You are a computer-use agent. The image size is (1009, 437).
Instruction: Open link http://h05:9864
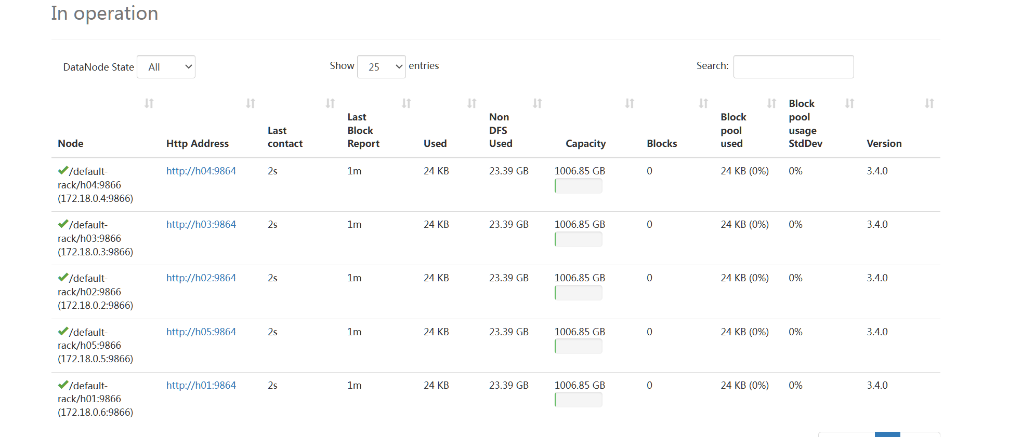pos(201,332)
